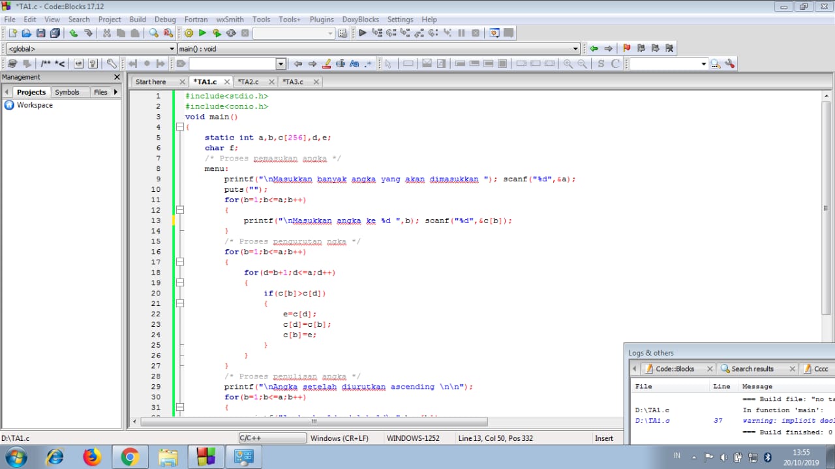Collapse the code fold at line 21
This screenshot has height=469, width=835.
pos(180,303)
